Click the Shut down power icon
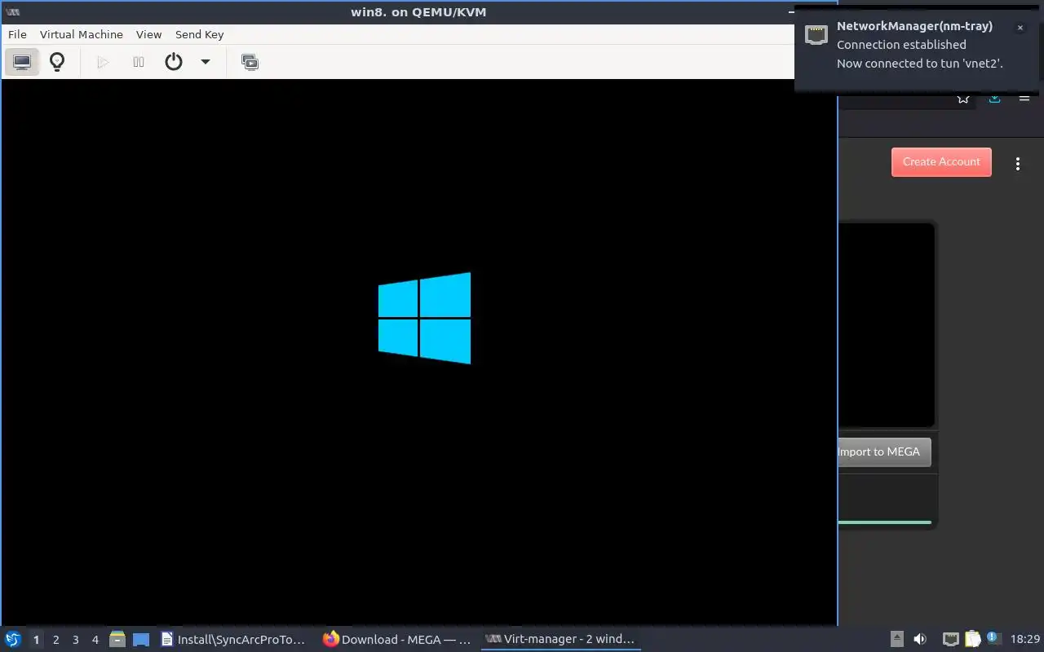Viewport: 1044px width, 652px height. 174,62
